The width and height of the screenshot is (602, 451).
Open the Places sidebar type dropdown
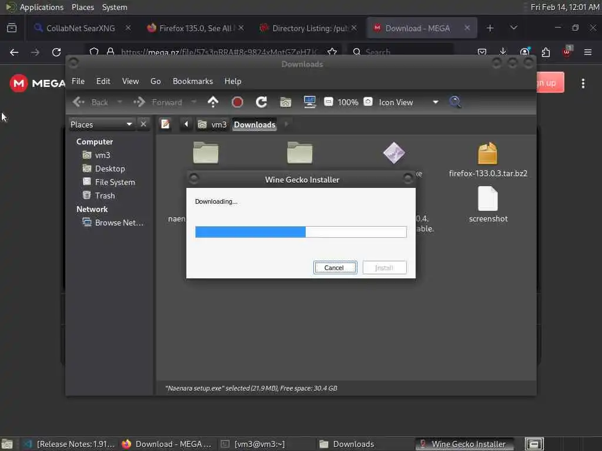(101, 124)
